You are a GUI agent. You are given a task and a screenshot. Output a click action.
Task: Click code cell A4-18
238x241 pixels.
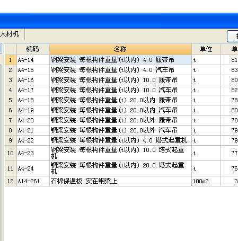click(x=33, y=100)
